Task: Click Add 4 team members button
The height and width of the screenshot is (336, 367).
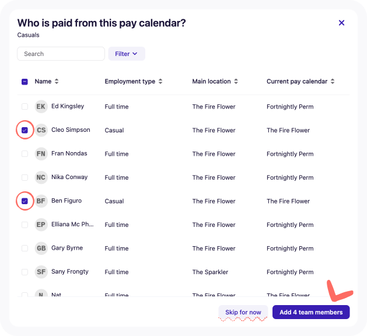Action: [x=311, y=312]
